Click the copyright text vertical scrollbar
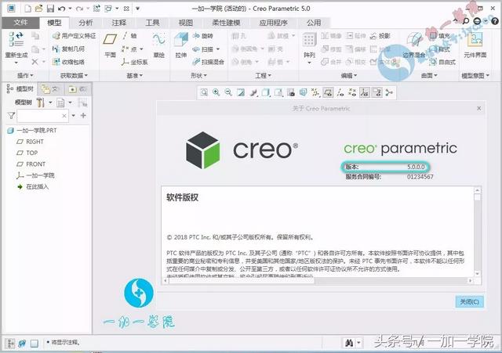The height and width of the screenshot is (353, 502). 478,232
